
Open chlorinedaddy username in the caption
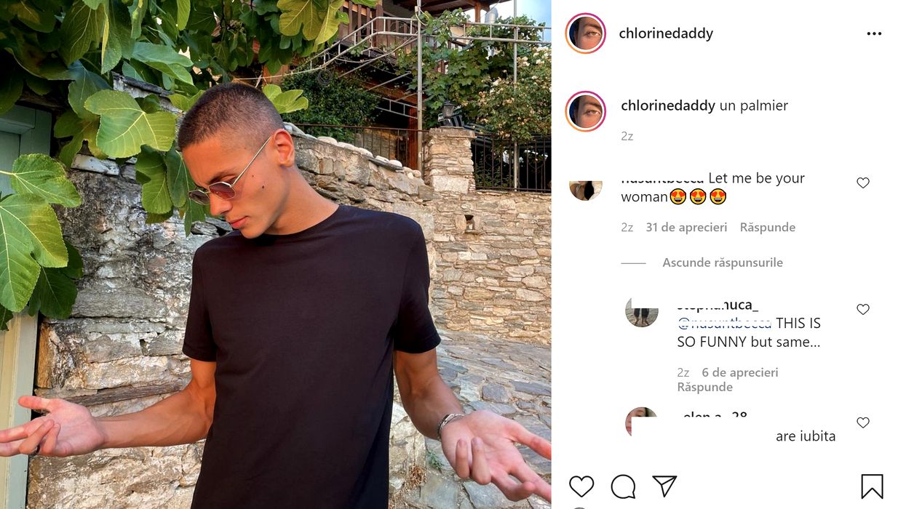pyautogui.click(x=668, y=105)
